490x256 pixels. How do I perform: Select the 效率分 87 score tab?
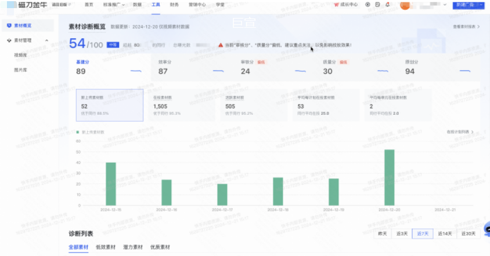(191, 67)
